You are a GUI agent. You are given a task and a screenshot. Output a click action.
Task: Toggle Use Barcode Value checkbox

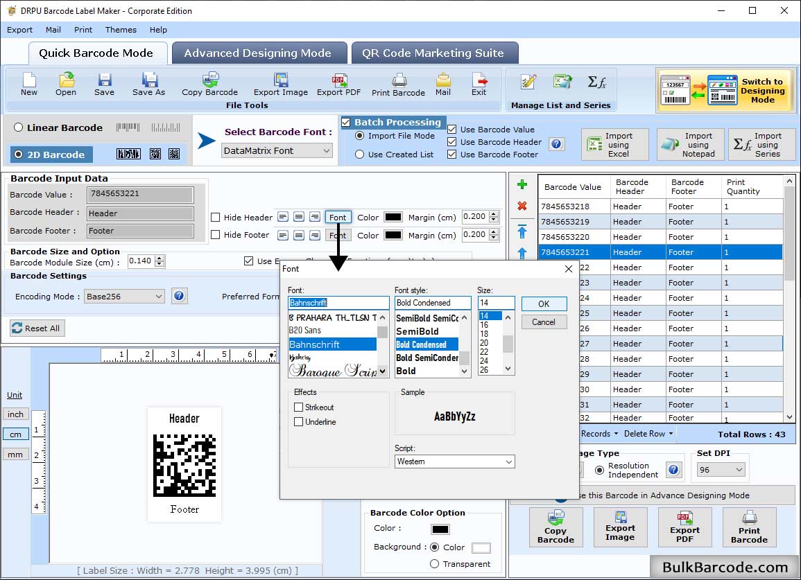(451, 129)
